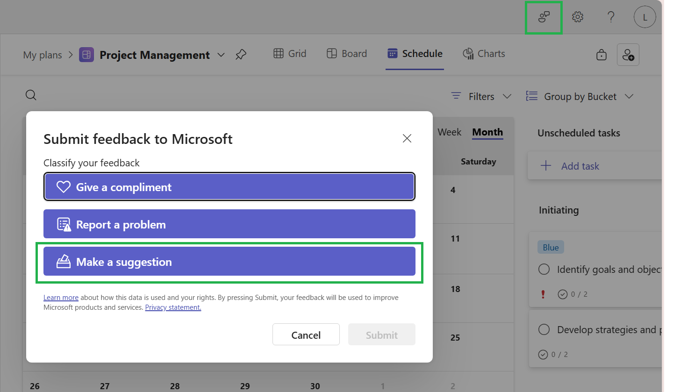Click the red exclamation priority icon

pyautogui.click(x=543, y=294)
